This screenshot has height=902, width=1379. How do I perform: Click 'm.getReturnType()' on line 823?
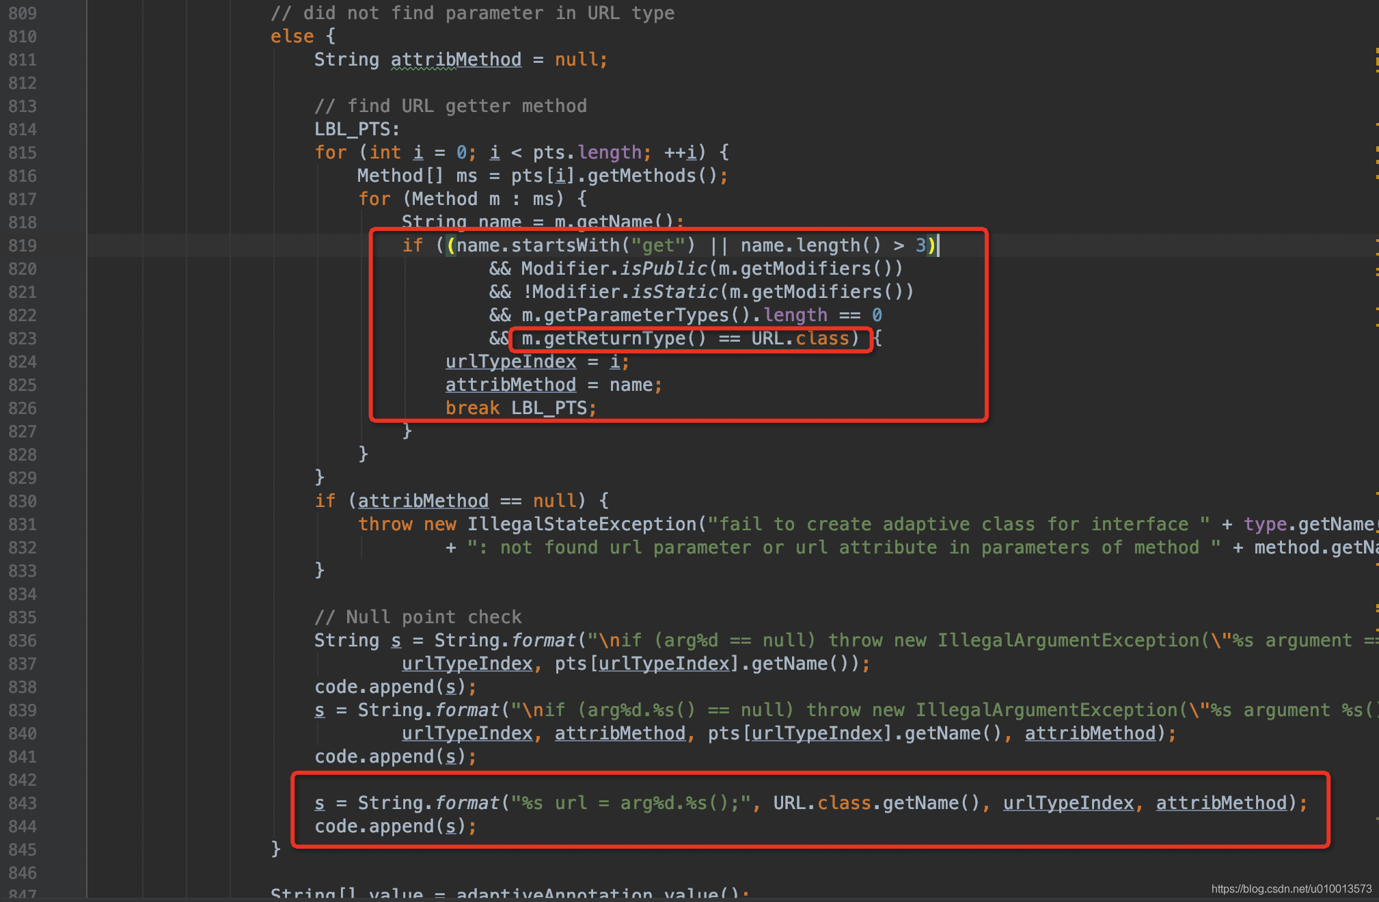614,338
